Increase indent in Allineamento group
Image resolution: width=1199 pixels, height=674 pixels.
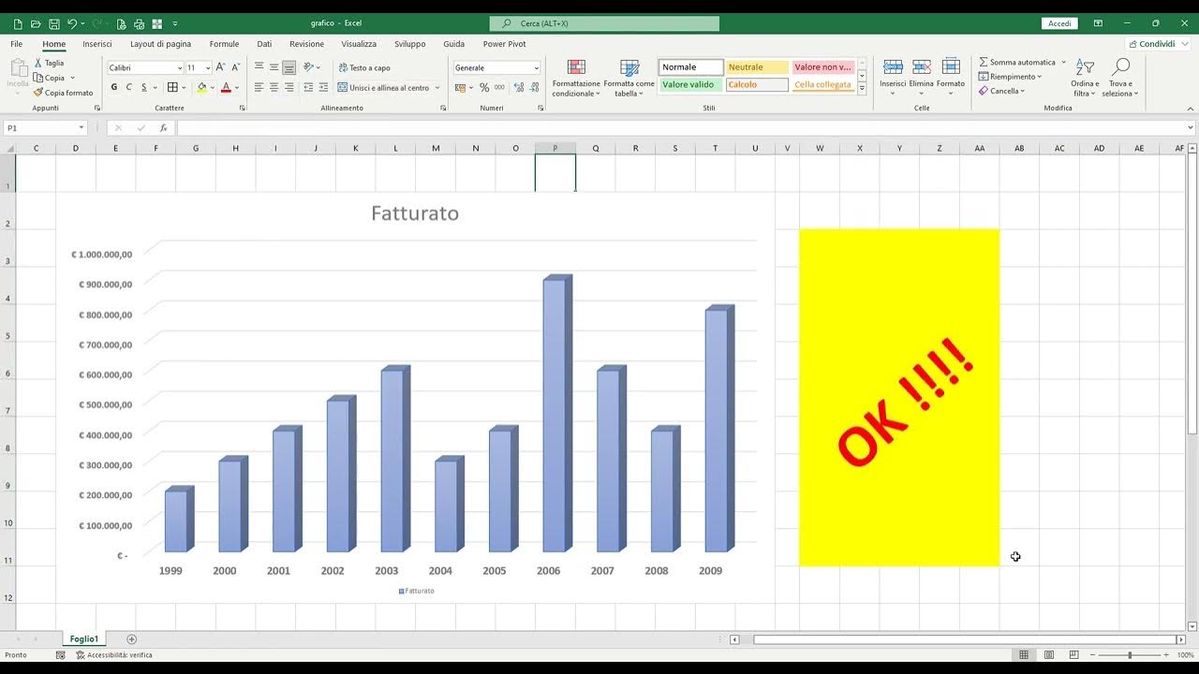coord(323,87)
